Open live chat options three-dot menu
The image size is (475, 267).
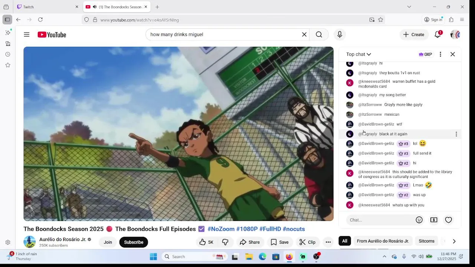pos(440,54)
